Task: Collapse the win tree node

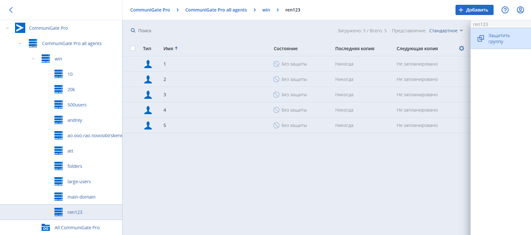Action: pyautogui.click(x=33, y=59)
